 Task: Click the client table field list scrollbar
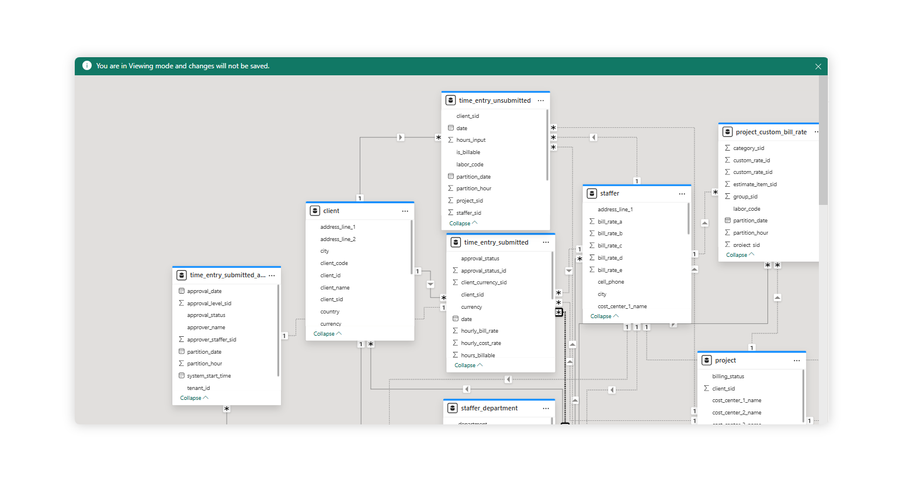(x=412, y=247)
